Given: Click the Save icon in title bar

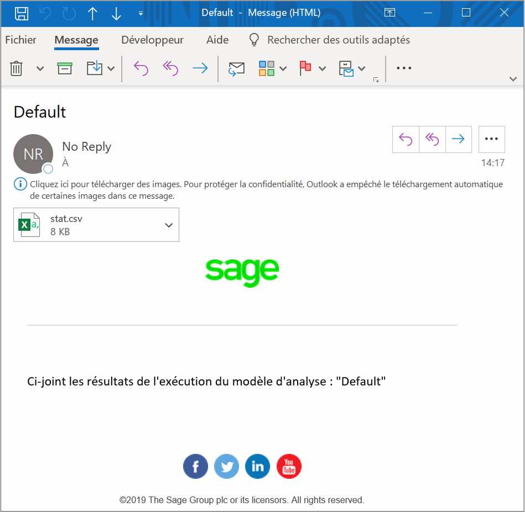Looking at the screenshot, I should (x=21, y=13).
